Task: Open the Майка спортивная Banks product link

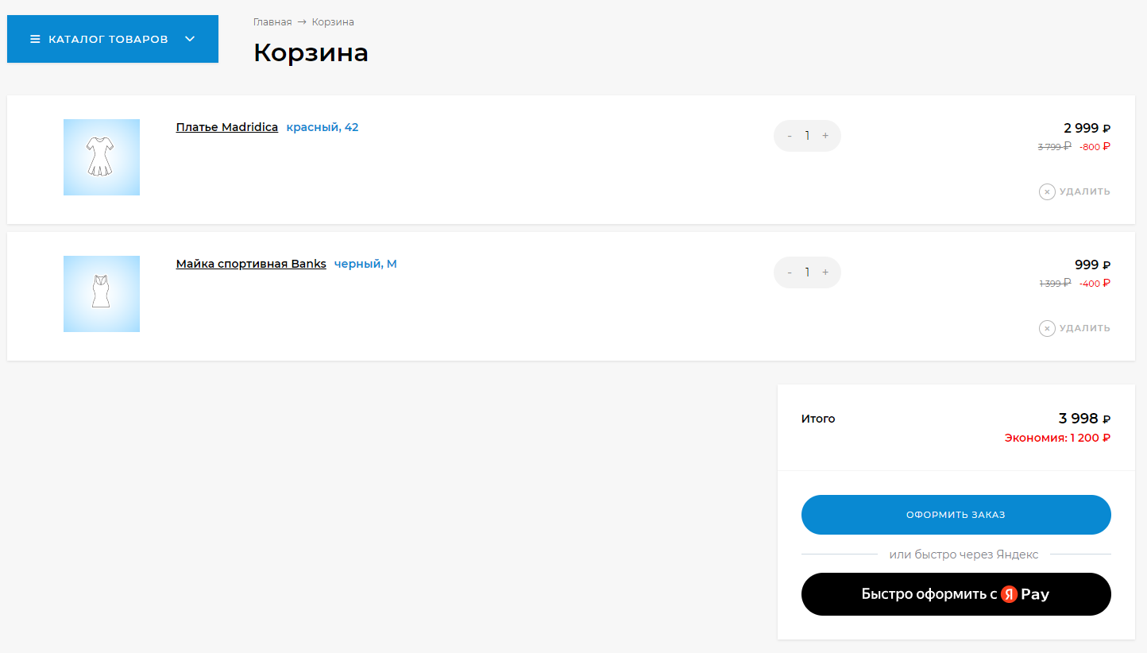Action: 251,264
